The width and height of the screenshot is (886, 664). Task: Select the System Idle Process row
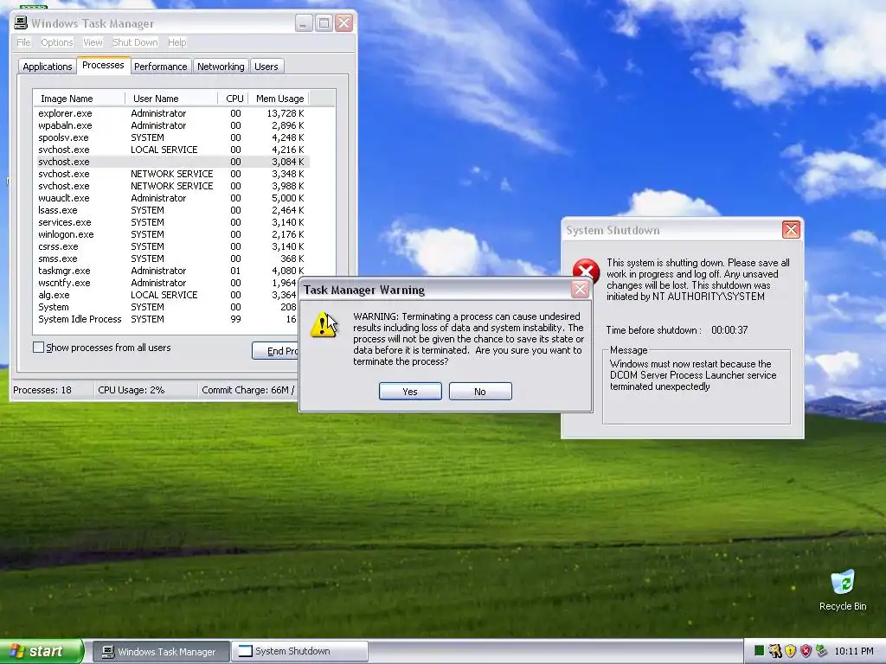(x=165, y=319)
